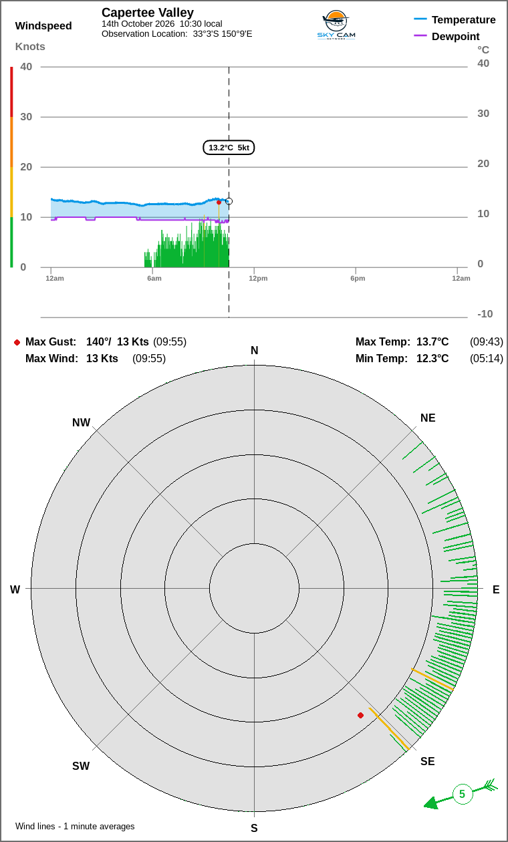
Task: Click the Windspeed heading
Action: click(x=43, y=26)
